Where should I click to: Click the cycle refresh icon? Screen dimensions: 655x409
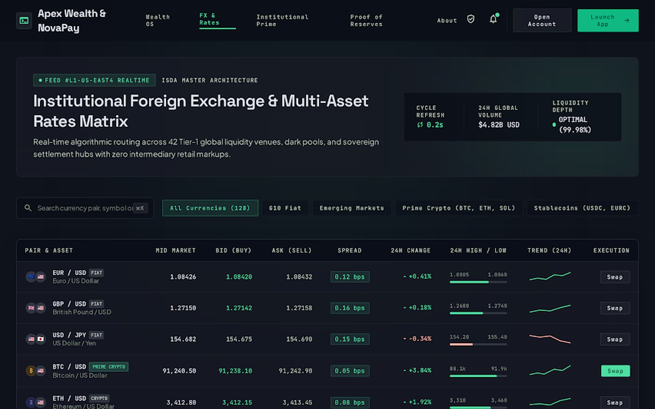420,125
